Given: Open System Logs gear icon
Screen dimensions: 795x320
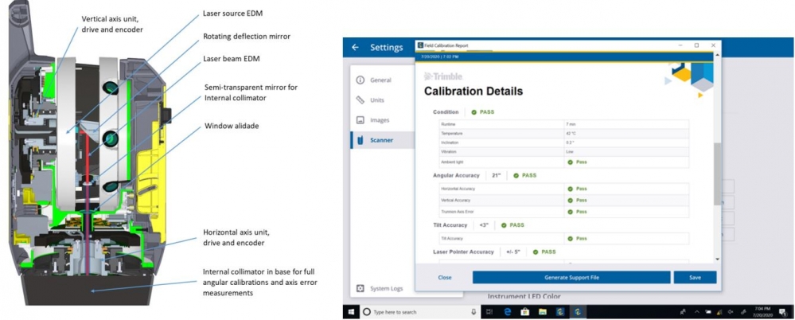Looking at the screenshot, I should pos(360,288).
